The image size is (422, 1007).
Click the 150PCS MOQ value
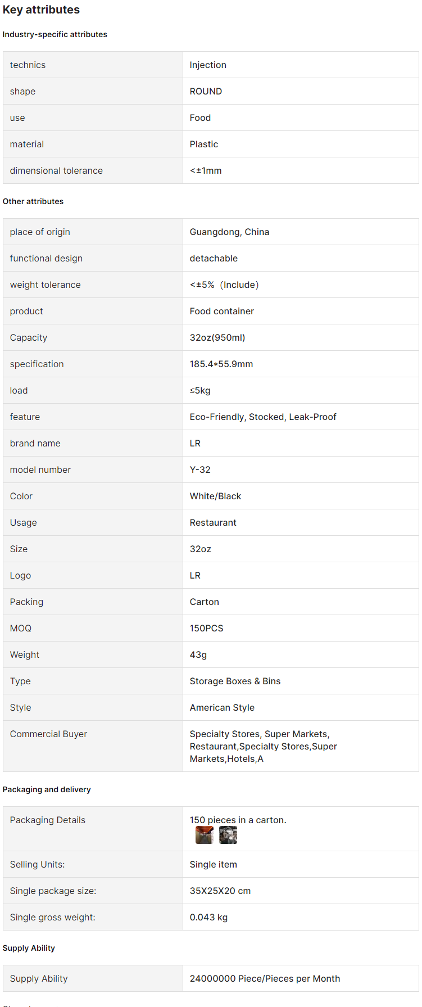point(206,628)
